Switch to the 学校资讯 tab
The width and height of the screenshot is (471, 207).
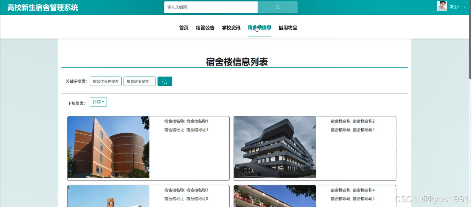tap(231, 28)
